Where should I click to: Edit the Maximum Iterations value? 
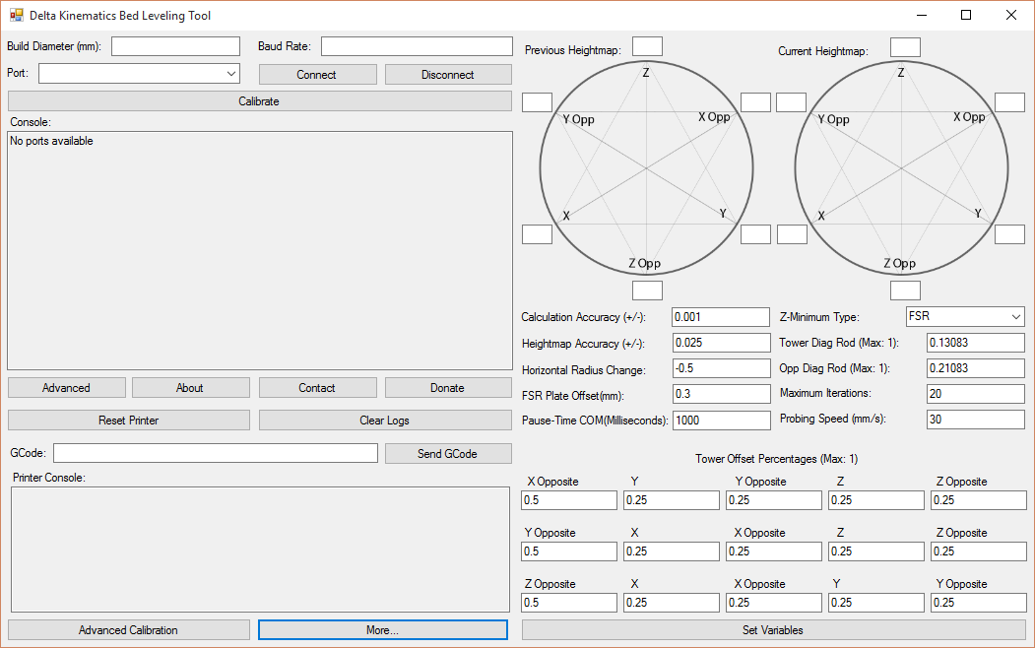[x=975, y=394]
